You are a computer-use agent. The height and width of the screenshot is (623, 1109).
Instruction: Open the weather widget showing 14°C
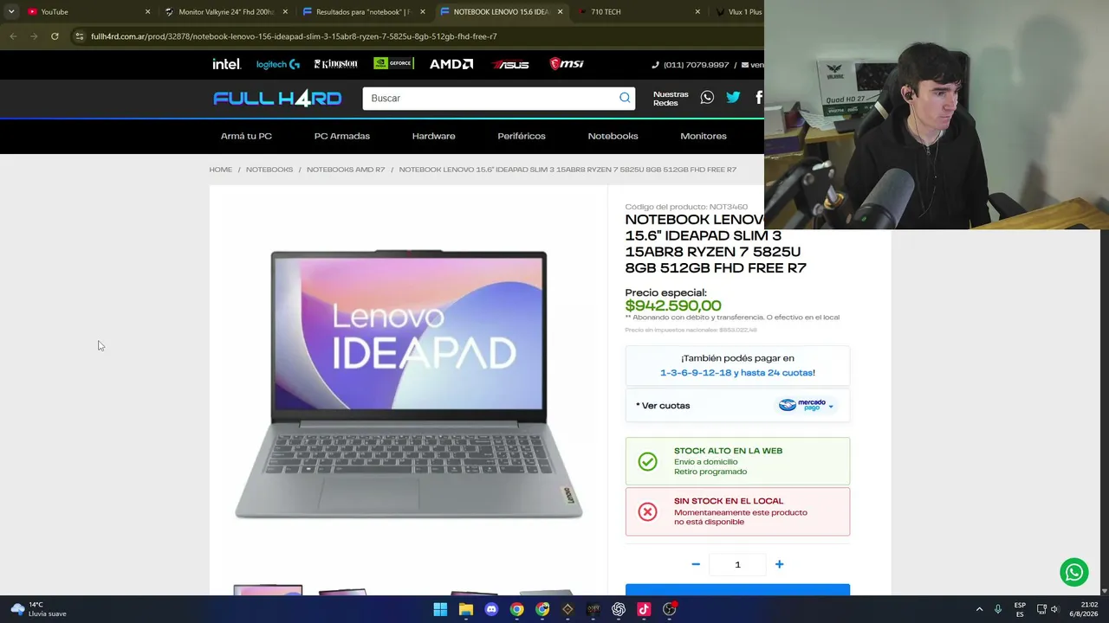39,609
